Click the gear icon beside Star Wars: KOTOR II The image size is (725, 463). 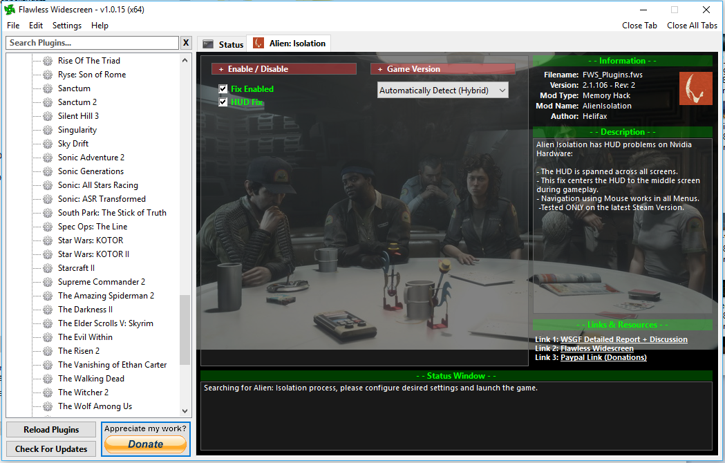[x=48, y=254]
